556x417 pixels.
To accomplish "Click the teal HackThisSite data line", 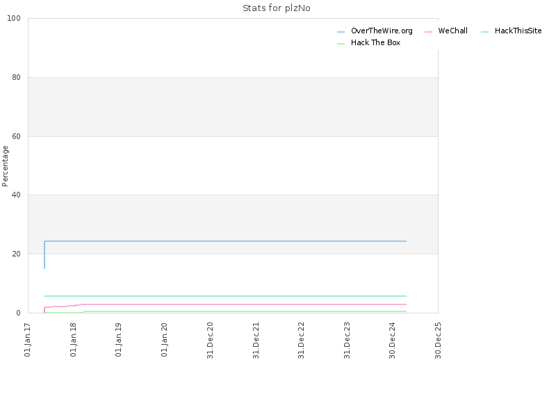I will click(x=225, y=296).
